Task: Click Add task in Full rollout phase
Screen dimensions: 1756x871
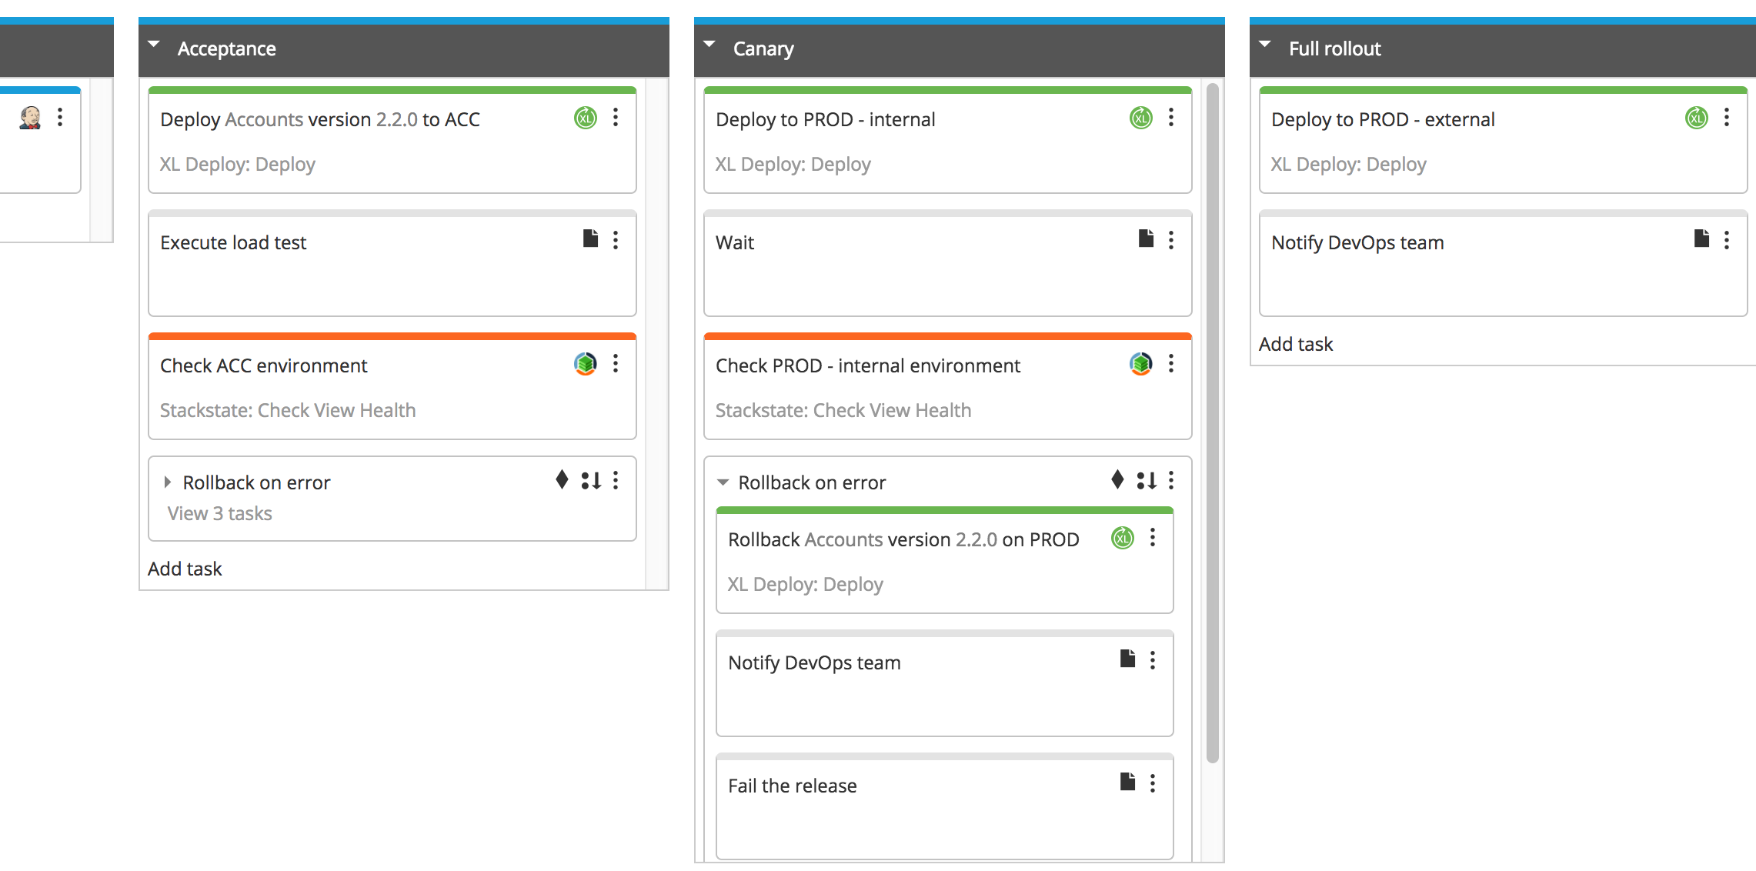Action: [x=1296, y=344]
